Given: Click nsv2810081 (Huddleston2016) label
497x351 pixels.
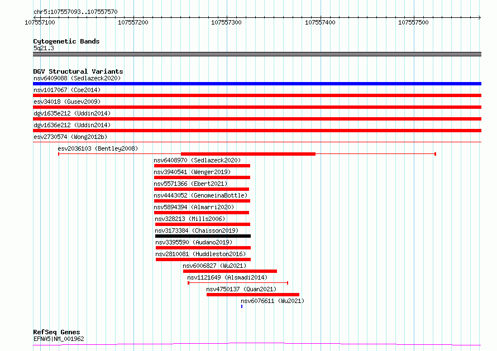Looking at the screenshot, I should (x=200, y=254).
